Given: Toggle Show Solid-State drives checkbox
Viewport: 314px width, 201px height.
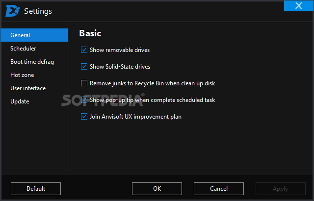Looking at the screenshot, I should pyautogui.click(x=84, y=66).
